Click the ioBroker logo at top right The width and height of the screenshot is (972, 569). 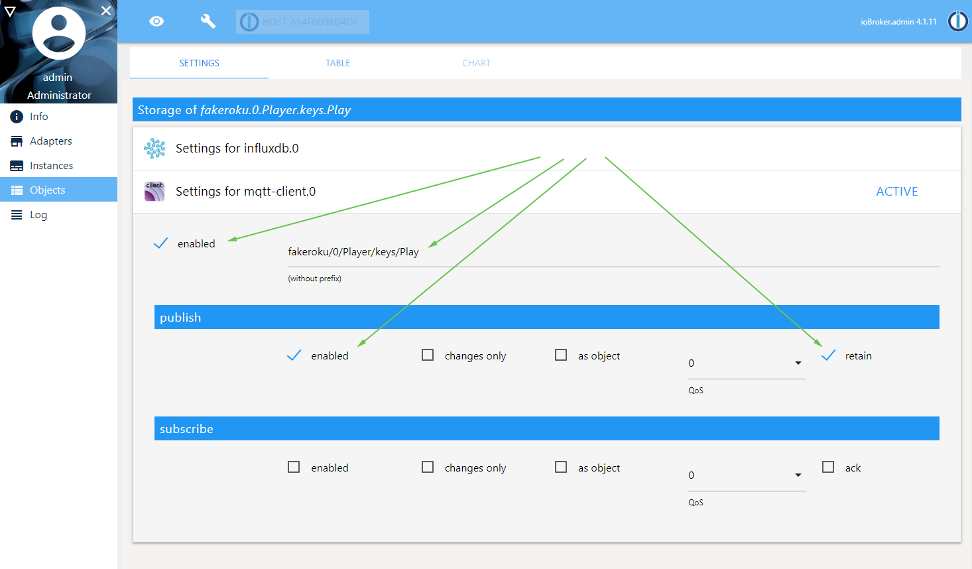pos(957,21)
